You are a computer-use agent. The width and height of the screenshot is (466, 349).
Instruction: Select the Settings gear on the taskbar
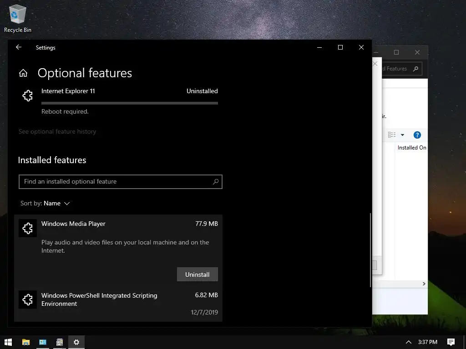point(76,342)
